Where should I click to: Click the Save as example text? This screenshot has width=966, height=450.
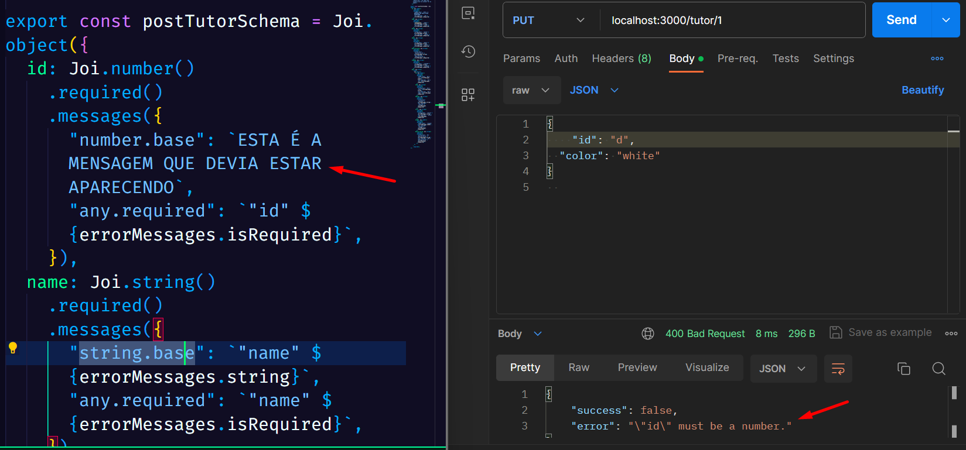890,332
